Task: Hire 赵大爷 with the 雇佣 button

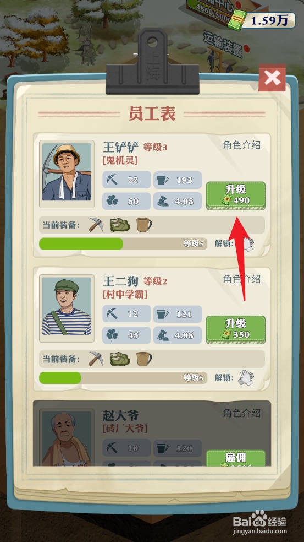Action: click(236, 458)
